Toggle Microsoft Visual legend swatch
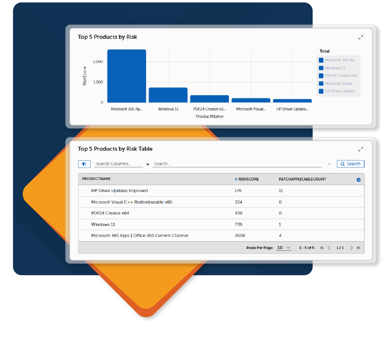The width and height of the screenshot is (391, 345). pos(321,84)
